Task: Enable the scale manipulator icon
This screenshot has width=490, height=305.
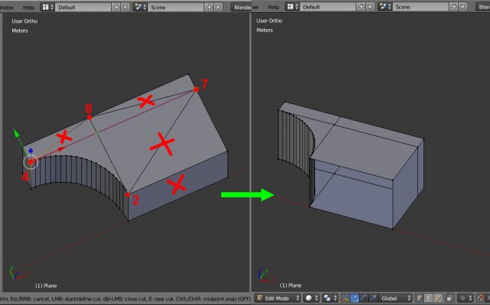Action: [x=373, y=298]
